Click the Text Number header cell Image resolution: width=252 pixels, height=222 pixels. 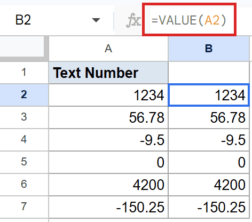pyautogui.click(x=108, y=73)
